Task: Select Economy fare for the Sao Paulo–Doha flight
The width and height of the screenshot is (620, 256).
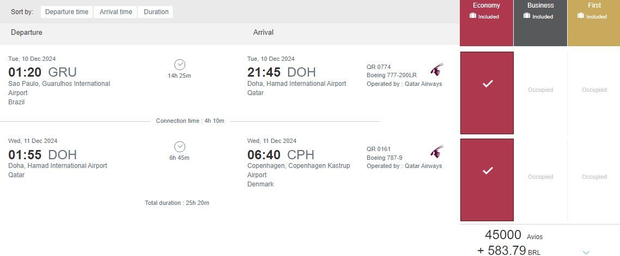Action: [487, 93]
